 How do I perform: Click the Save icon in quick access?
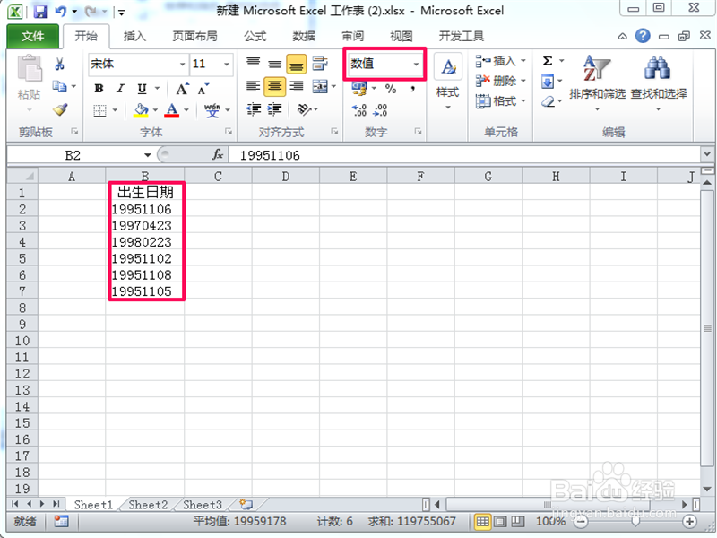pyautogui.click(x=40, y=12)
